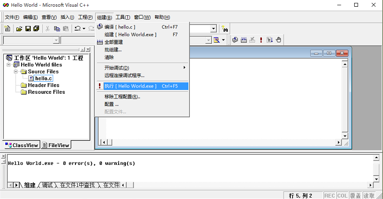383x199 pixels.
Task: Click the '行 5, 列 2' status bar indicator
Action: (x=300, y=196)
